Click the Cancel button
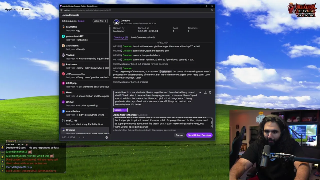Image resolution: width=320 pixels, height=180 pixels. (179, 135)
